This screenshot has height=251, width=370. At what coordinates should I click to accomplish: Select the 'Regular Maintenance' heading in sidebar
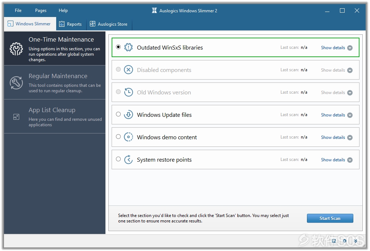click(58, 76)
